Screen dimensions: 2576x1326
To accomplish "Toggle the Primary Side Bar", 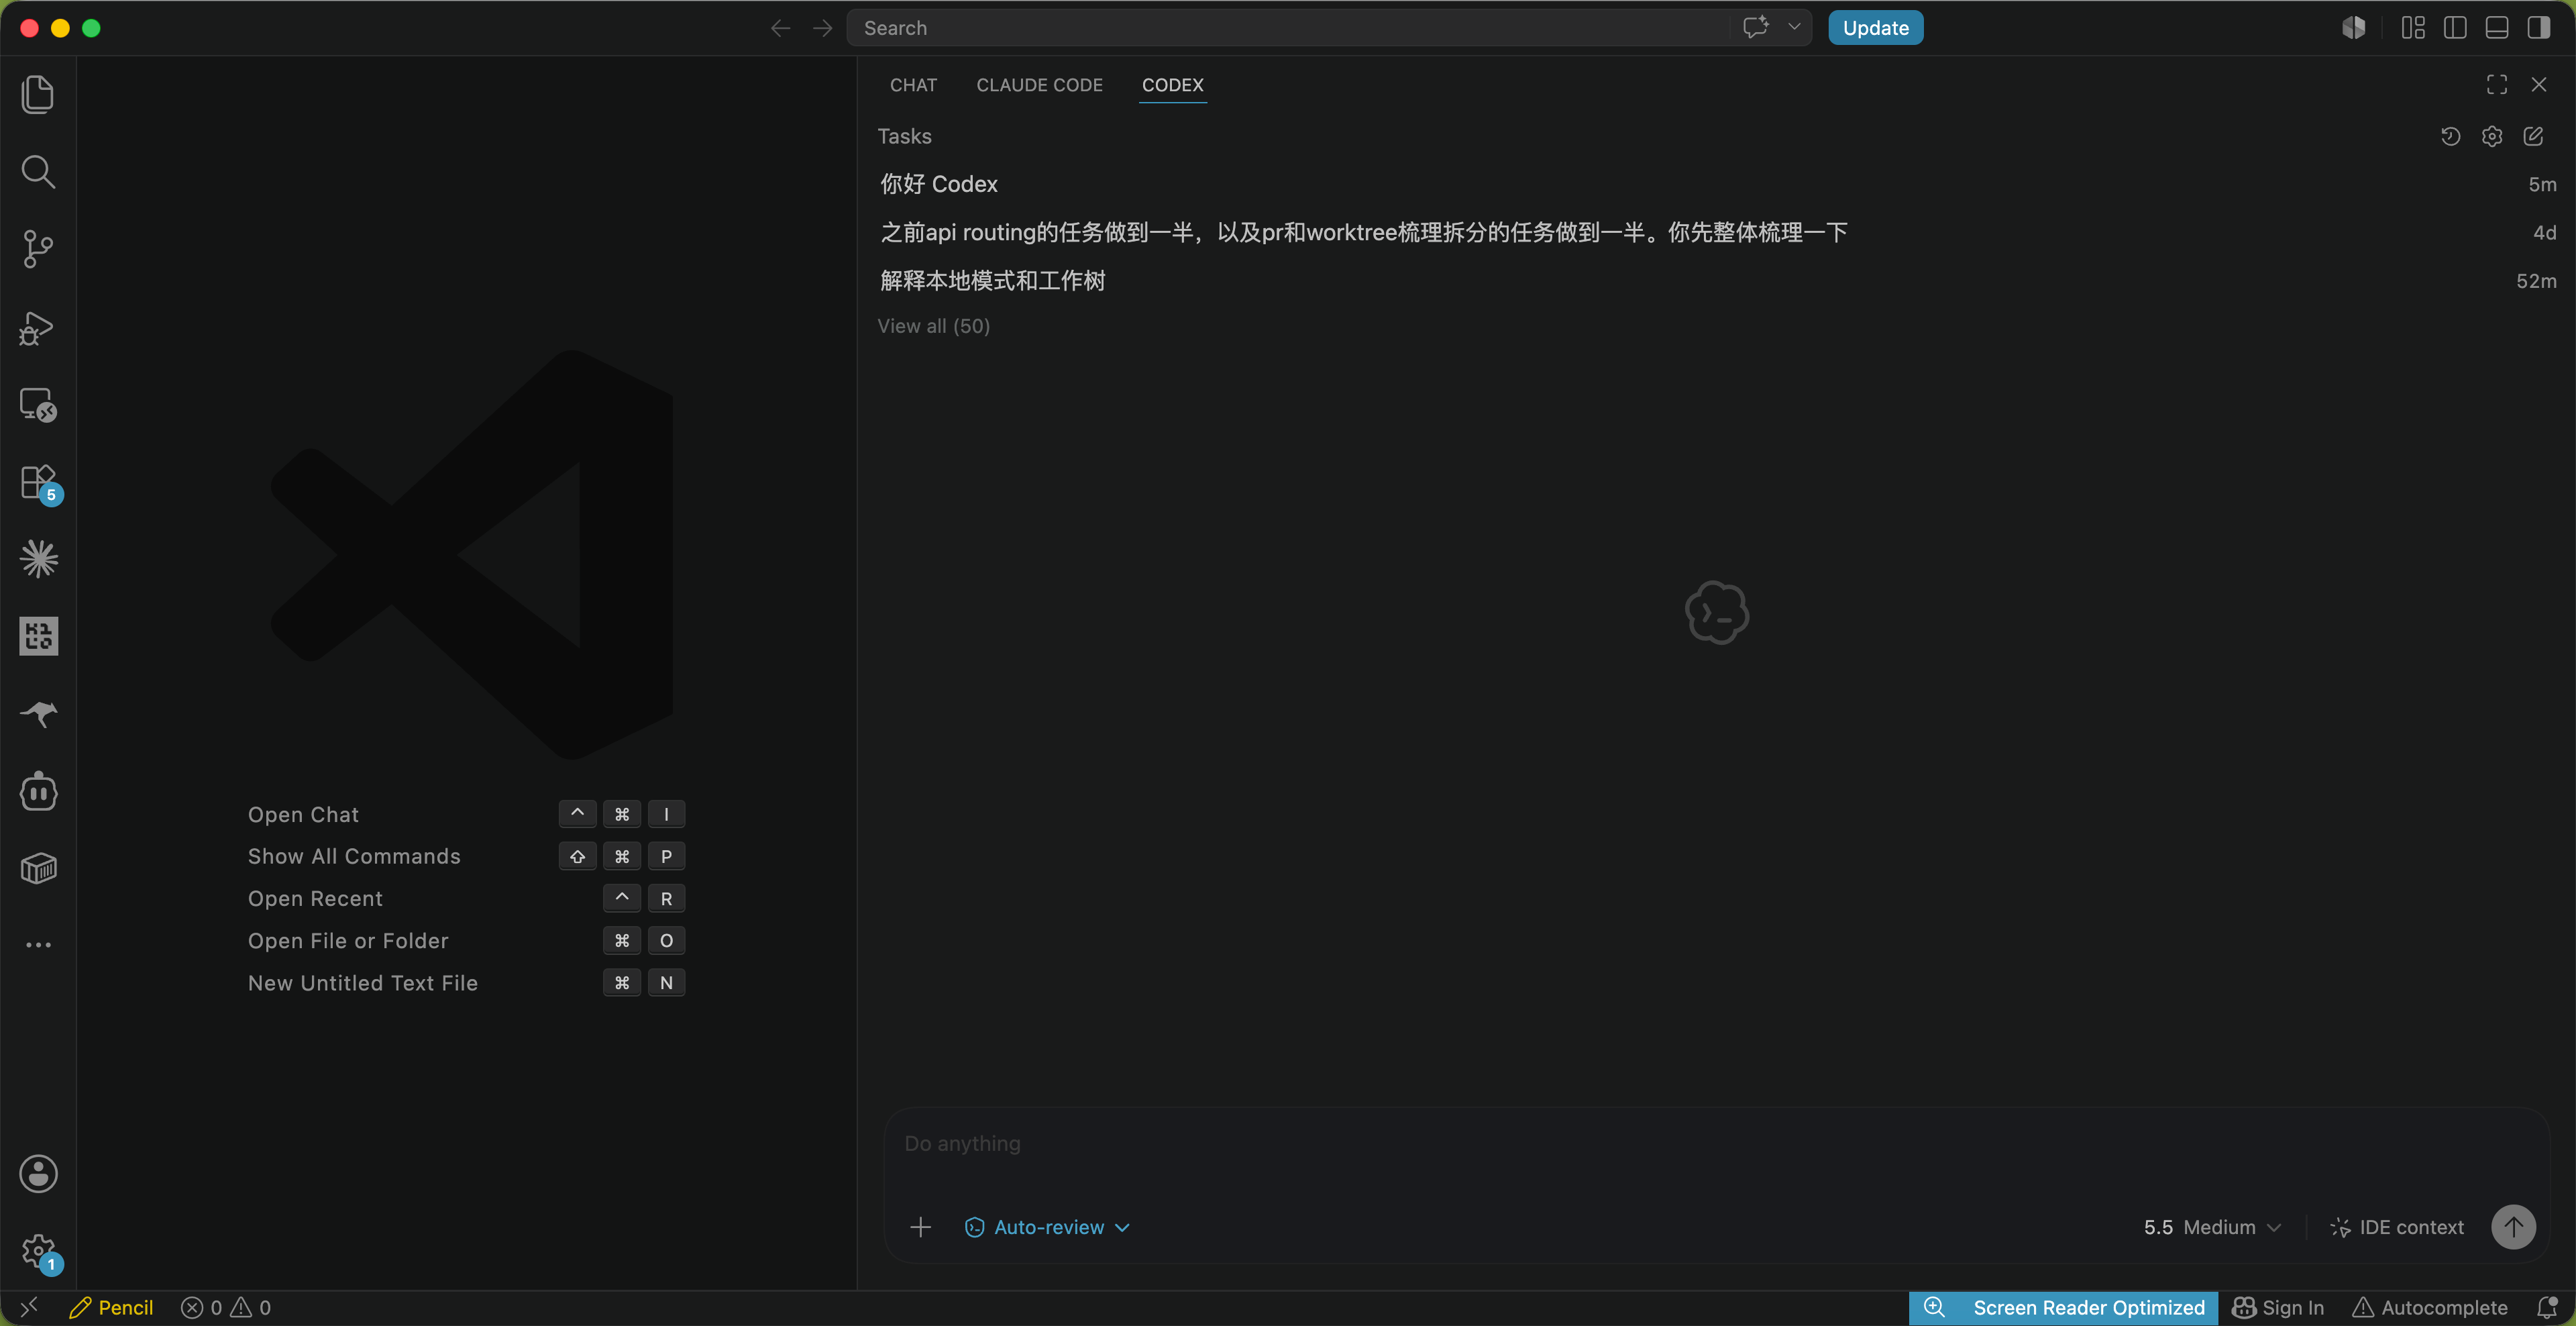I will tap(2455, 28).
